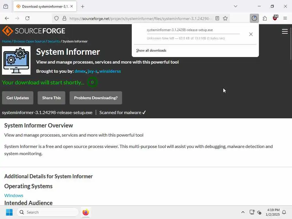This screenshot has width=292, height=219.
Task: Go to Home breadcrumb link
Action: click(x=6, y=41)
